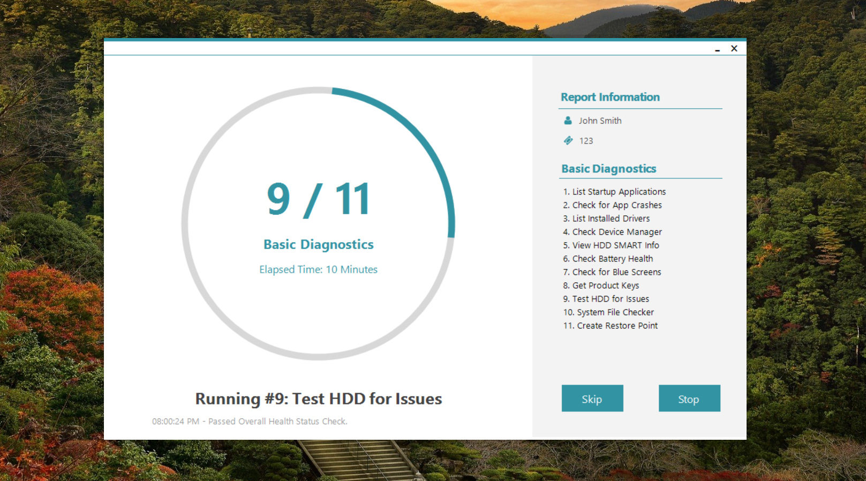866x481 pixels.
Task: Click the Passed Overall Health Status log line
Action: 250,422
